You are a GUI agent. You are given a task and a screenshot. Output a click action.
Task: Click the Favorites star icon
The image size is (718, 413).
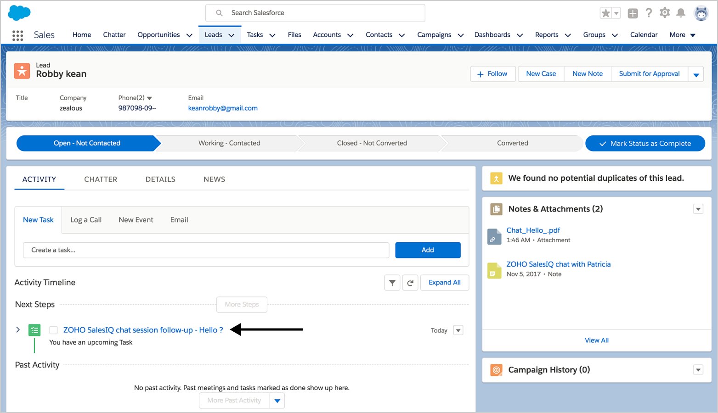click(x=606, y=13)
